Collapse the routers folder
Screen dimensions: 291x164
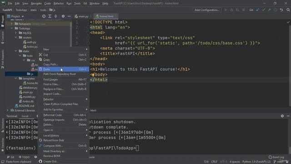[x=16, y=37]
